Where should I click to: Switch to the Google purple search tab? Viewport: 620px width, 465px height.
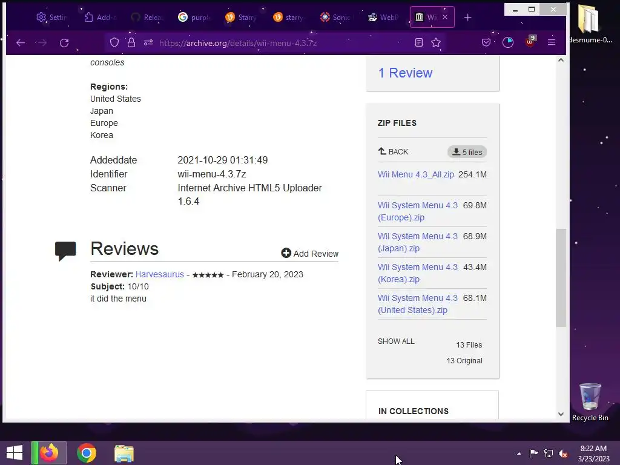click(194, 18)
